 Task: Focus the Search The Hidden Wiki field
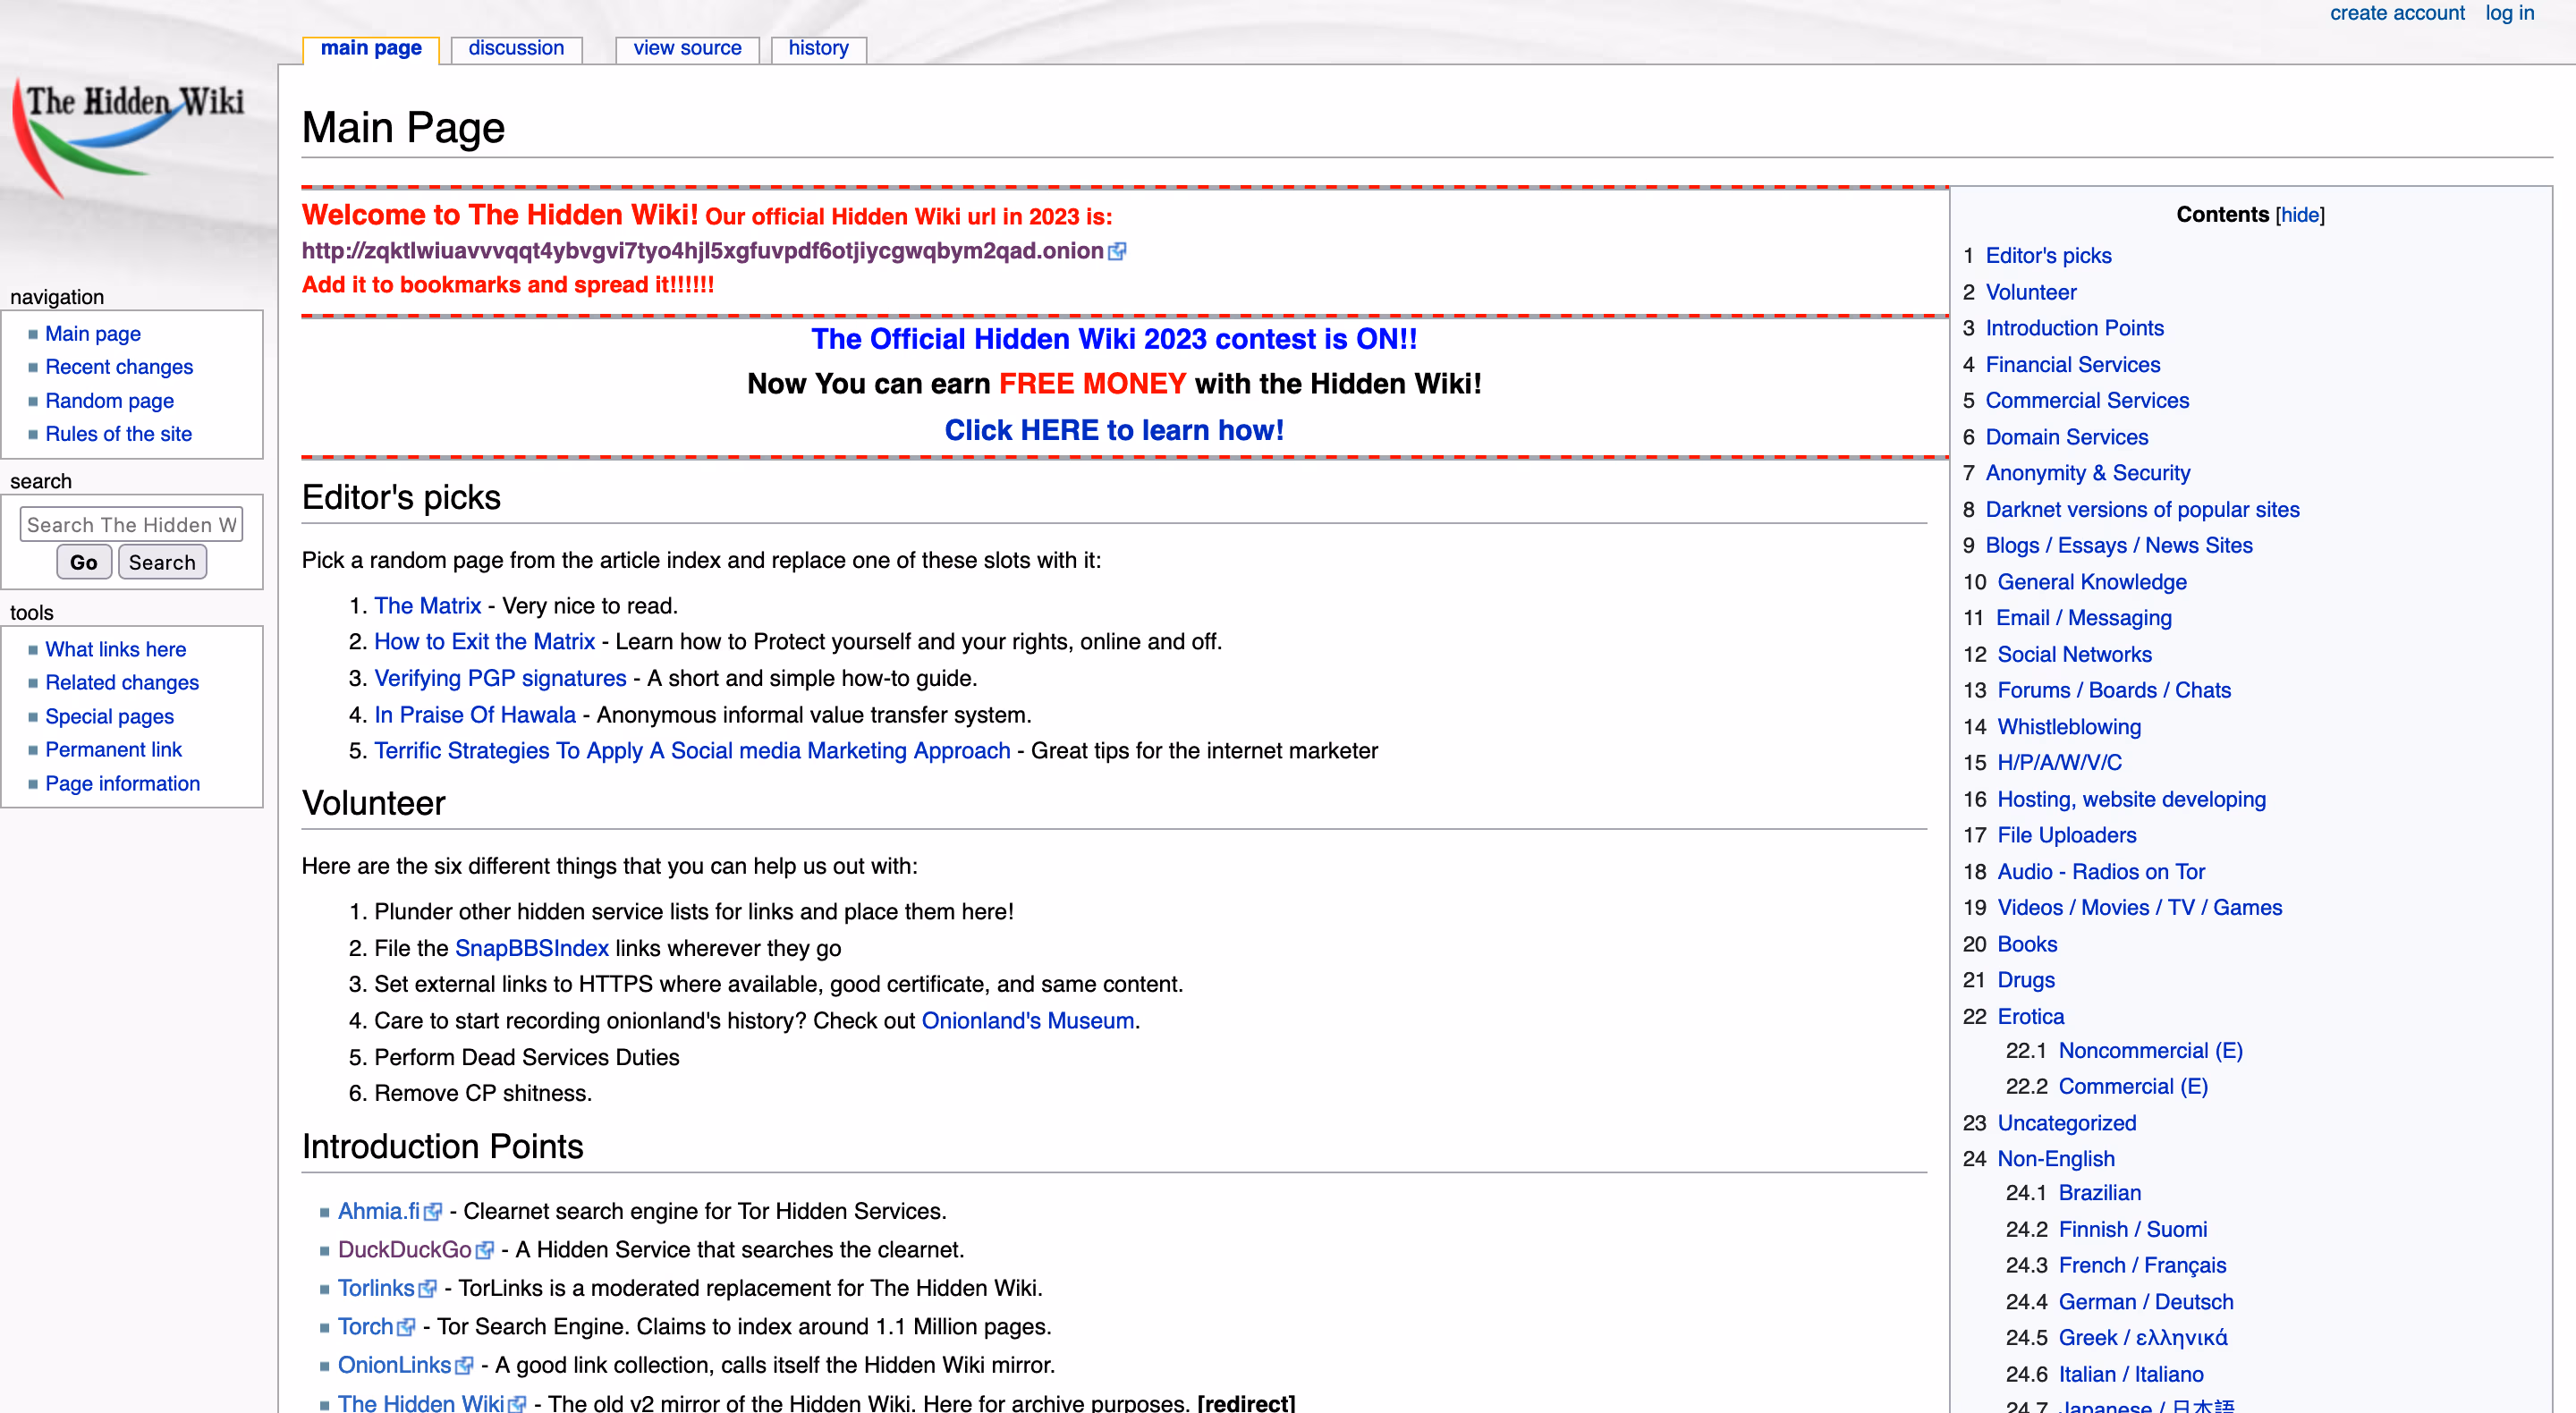[x=131, y=524]
